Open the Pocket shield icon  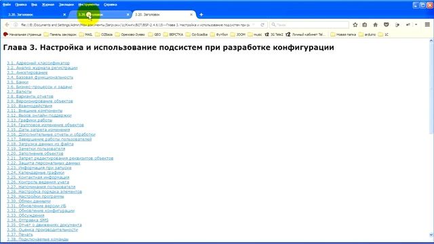386,25
